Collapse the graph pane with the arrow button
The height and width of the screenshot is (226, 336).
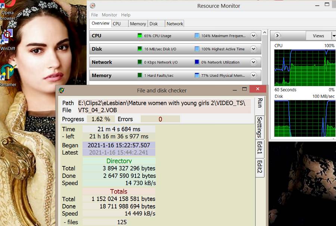[277, 36]
